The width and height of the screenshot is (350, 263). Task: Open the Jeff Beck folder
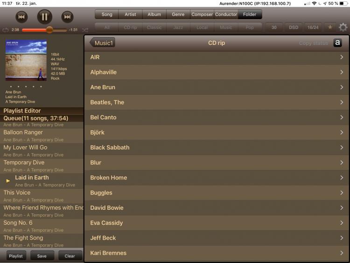(217, 238)
